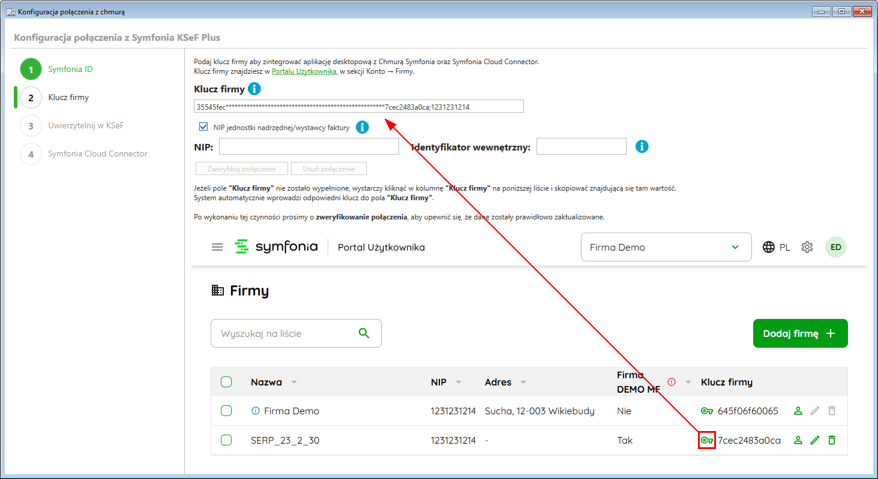Select step 2 Klucz firmy
This screenshot has width=878, height=479.
pyautogui.click(x=55, y=97)
